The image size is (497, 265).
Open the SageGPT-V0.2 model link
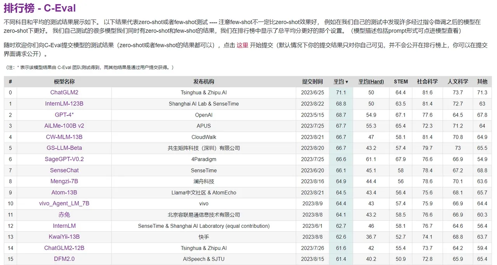point(64,159)
